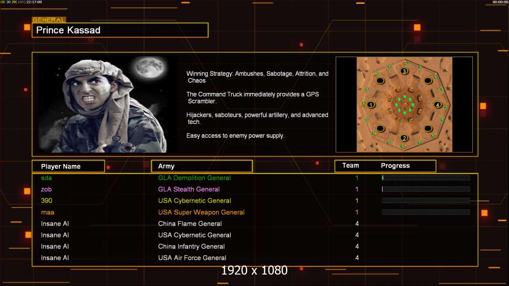Click the loading progress bar for sda
This screenshot has height=286, width=509.
click(x=426, y=177)
